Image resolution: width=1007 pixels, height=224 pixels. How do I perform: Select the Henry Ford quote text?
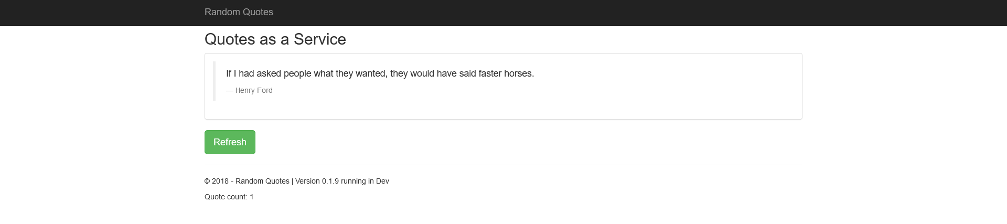coord(380,73)
